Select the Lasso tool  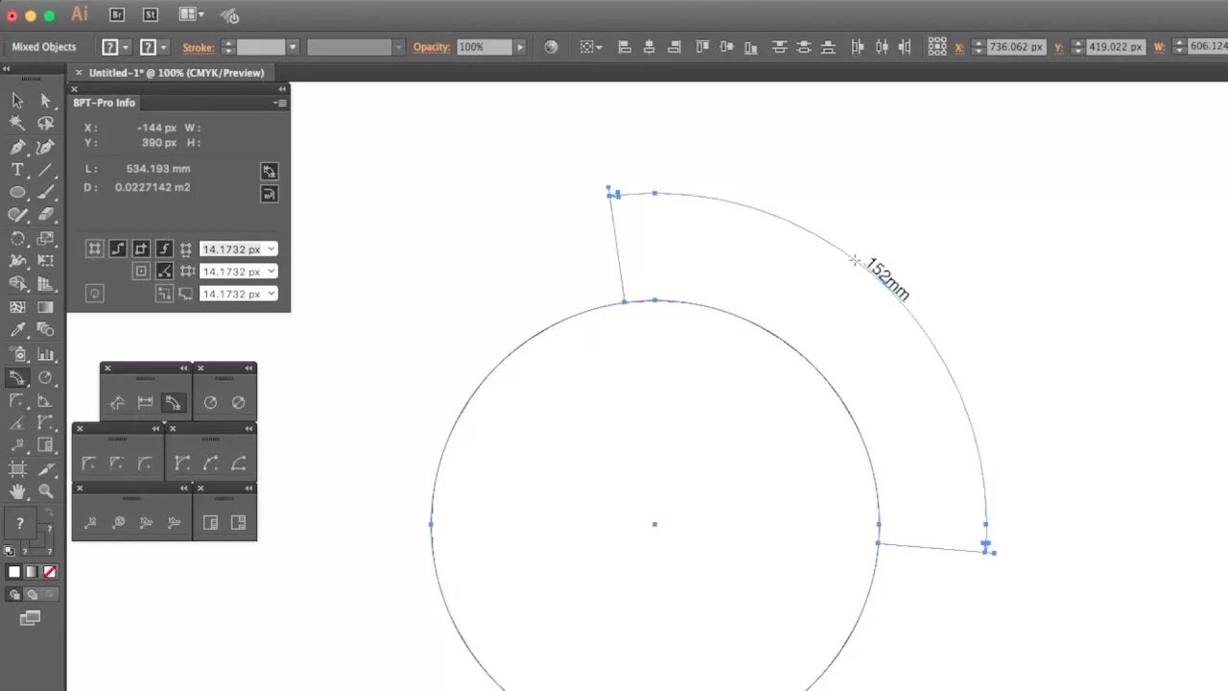pyautogui.click(x=45, y=123)
